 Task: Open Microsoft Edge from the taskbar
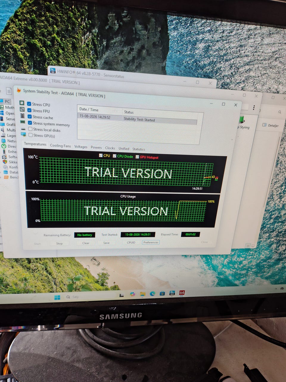coord(152,294)
